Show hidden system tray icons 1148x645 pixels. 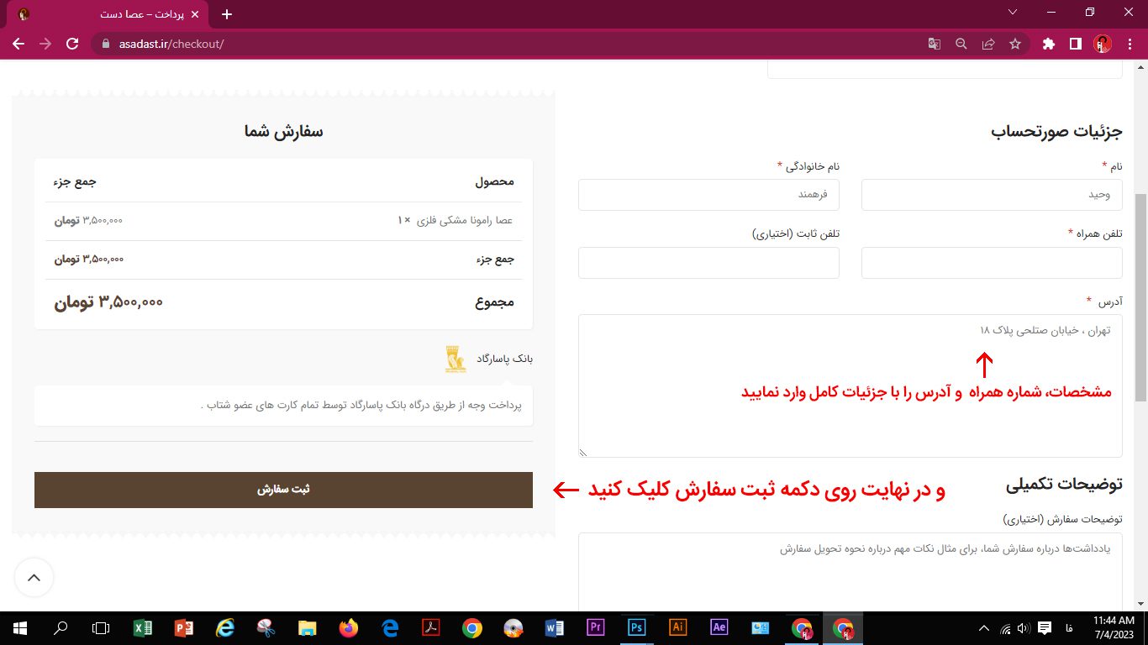(984, 628)
